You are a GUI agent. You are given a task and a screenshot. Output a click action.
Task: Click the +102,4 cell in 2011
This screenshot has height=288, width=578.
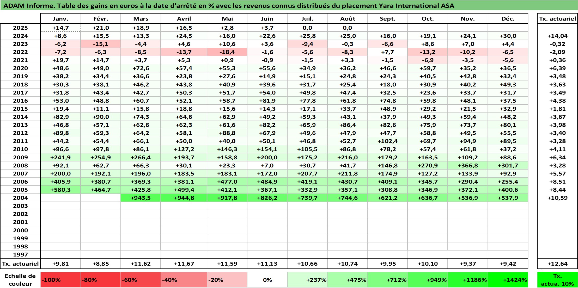(x=387, y=141)
